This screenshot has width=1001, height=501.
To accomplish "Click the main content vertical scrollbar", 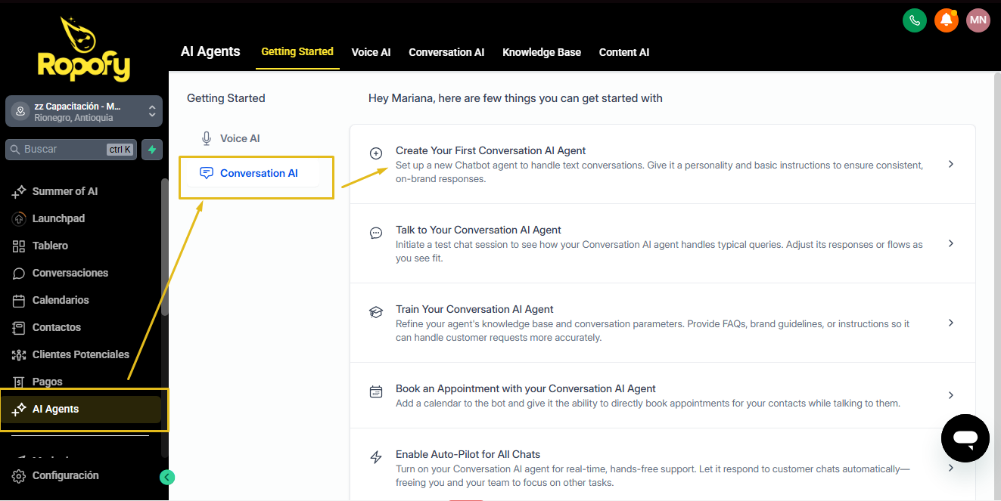I will 996,286.
